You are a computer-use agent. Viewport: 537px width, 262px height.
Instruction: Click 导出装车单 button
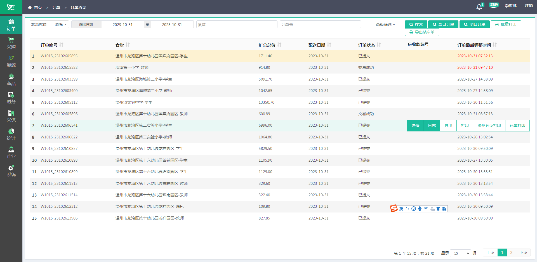pyautogui.click(x=422, y=32)
